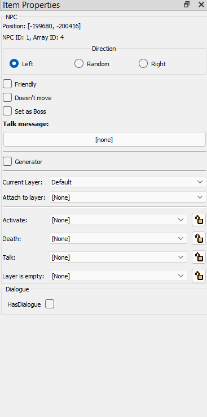Screen dimensions: 207x417
Task: Expand the Layer is empty dropdown
Action: click(x=118, y=276)
